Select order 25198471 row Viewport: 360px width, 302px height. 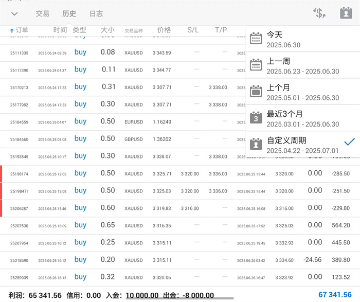click(180, 191)
